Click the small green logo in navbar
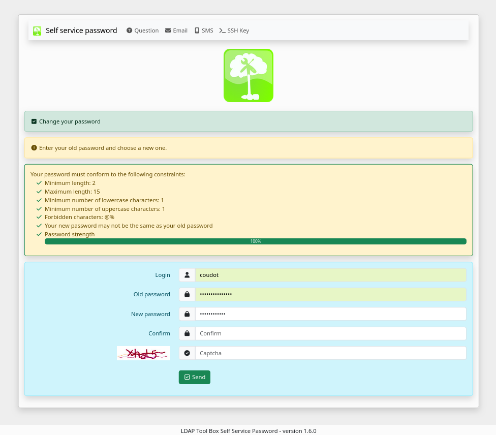The width and height of the screenshot is (496, 435). tap(37, 30)
